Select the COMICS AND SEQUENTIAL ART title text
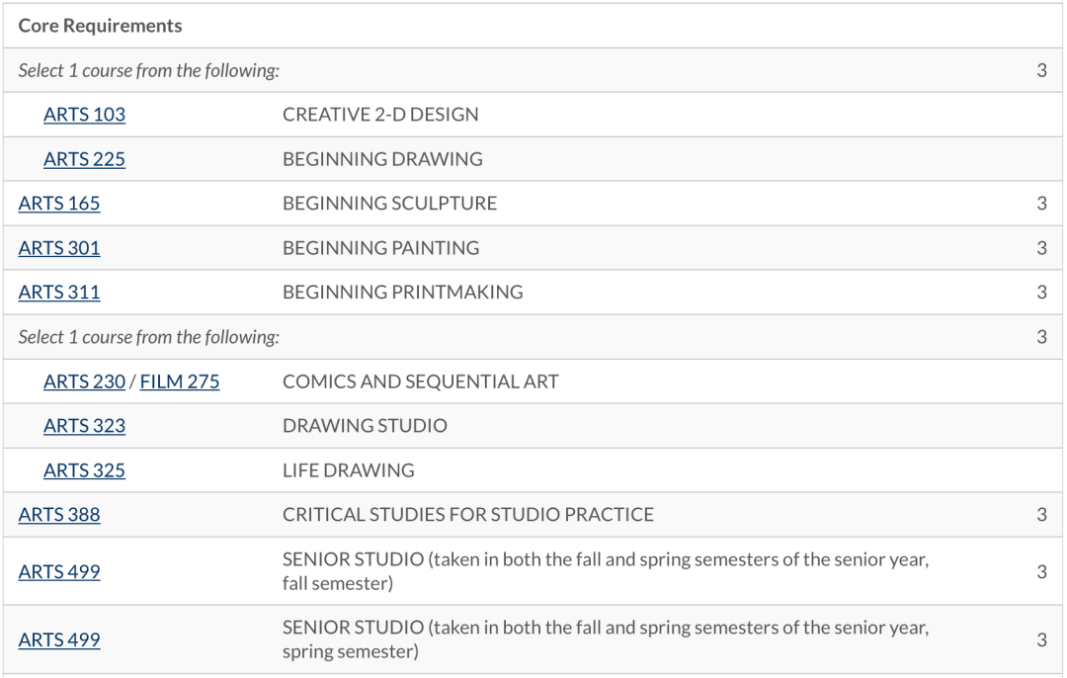Viewport: 1067px width, 678px height. click(x=420, y=381)
